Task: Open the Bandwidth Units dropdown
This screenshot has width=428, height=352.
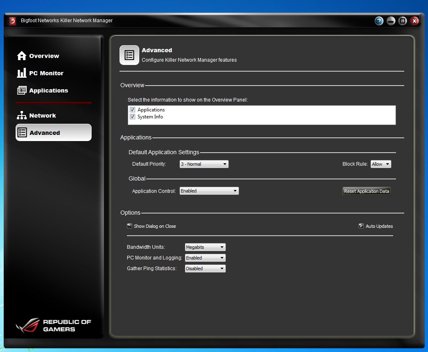Action: pyautogui.click(x=205, y=247)
